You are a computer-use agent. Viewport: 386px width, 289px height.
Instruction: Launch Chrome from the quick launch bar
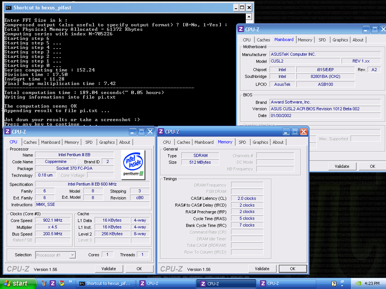click(x=61, y=283)
